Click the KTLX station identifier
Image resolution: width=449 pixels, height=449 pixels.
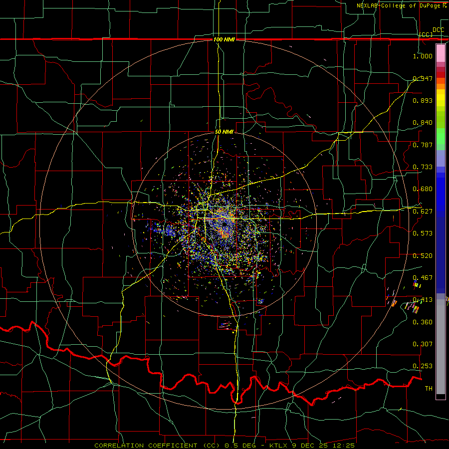(279, 446)
